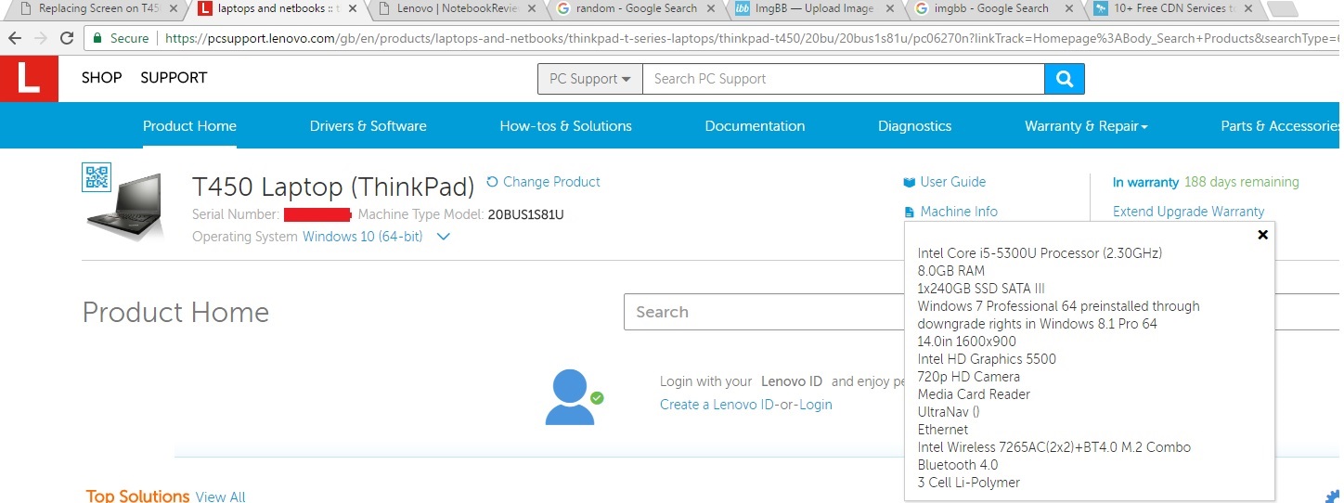Viewport: 1344px width, 503px height.
Task: Click 'Intel Core i5-5300U Processor' spec line
Action: (x=1040, y=253)
